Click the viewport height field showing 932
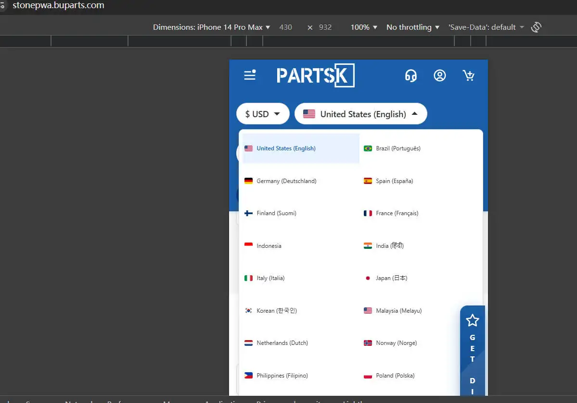 pos(325,27)
